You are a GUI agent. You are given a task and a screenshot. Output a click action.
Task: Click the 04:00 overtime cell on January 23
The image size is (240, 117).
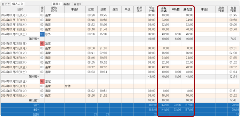coord(233,53)
